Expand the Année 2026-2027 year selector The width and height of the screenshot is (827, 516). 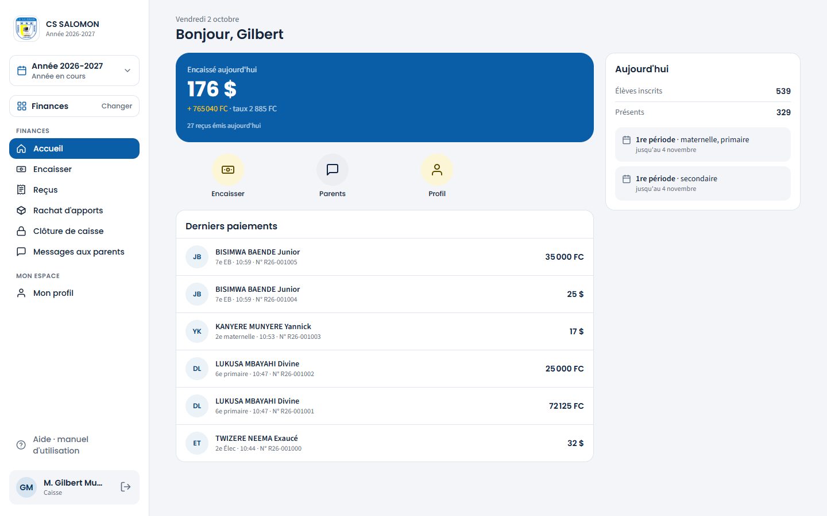click(74, 71)
